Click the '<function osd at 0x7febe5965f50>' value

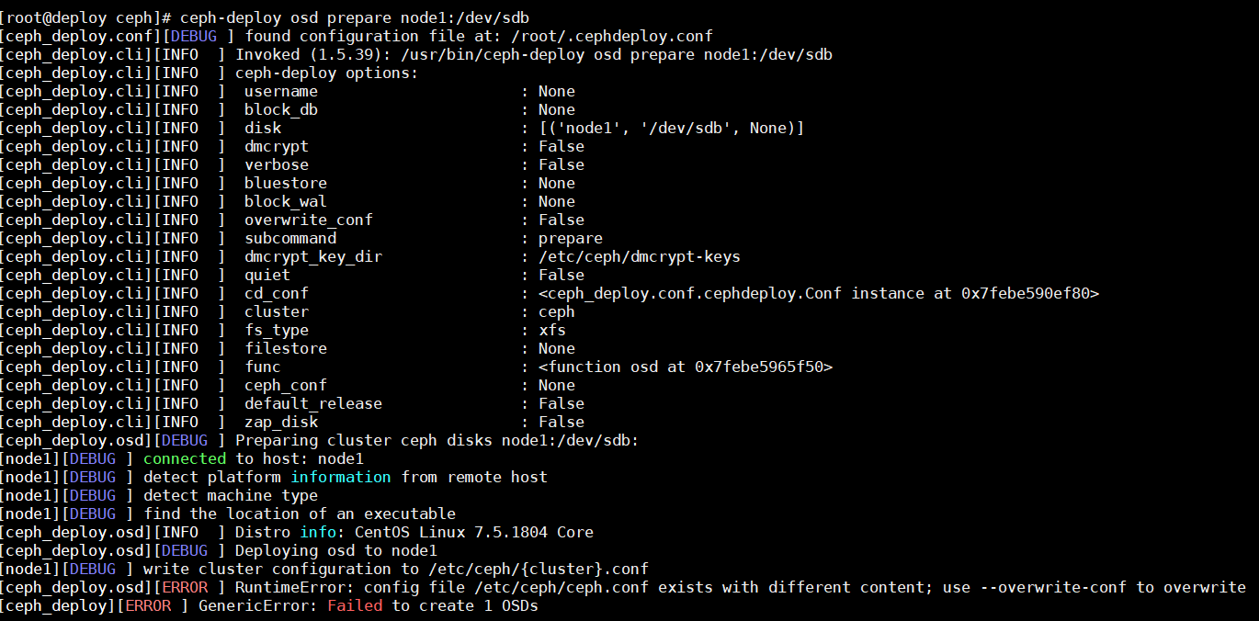pyautogui.click(x=686, y=367)
